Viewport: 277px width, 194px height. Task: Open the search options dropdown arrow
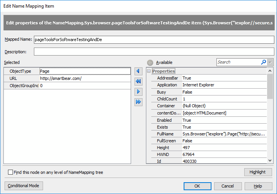point(270,62)
